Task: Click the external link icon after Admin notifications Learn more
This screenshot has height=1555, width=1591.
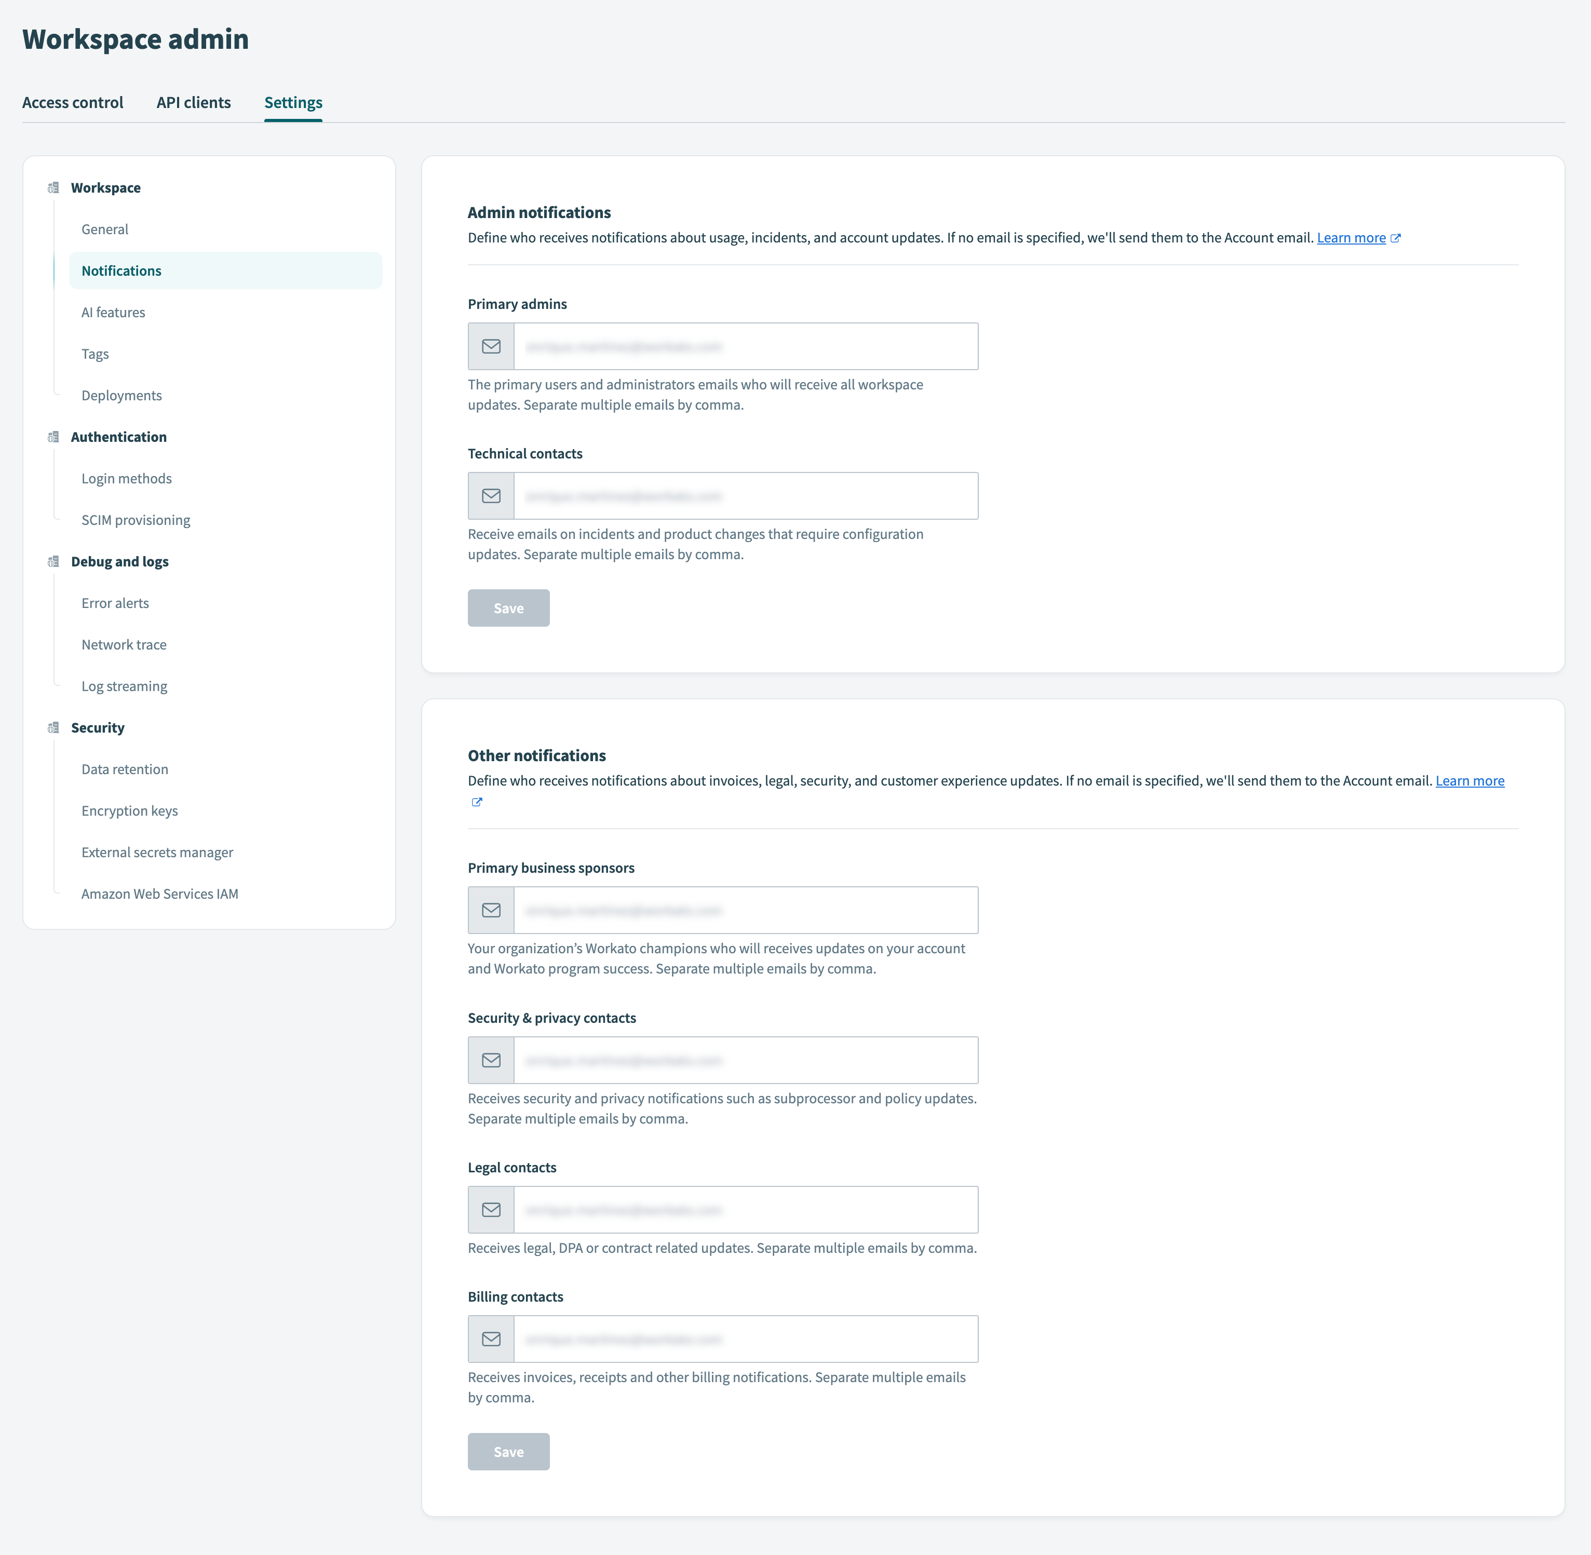Action: click(x=1396, y=238)
